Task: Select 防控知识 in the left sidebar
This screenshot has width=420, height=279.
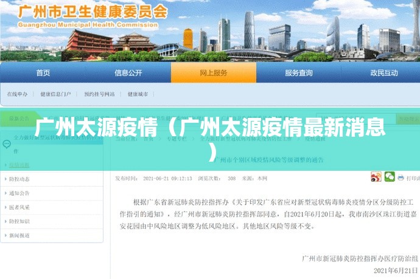Action: coord(19,221)
